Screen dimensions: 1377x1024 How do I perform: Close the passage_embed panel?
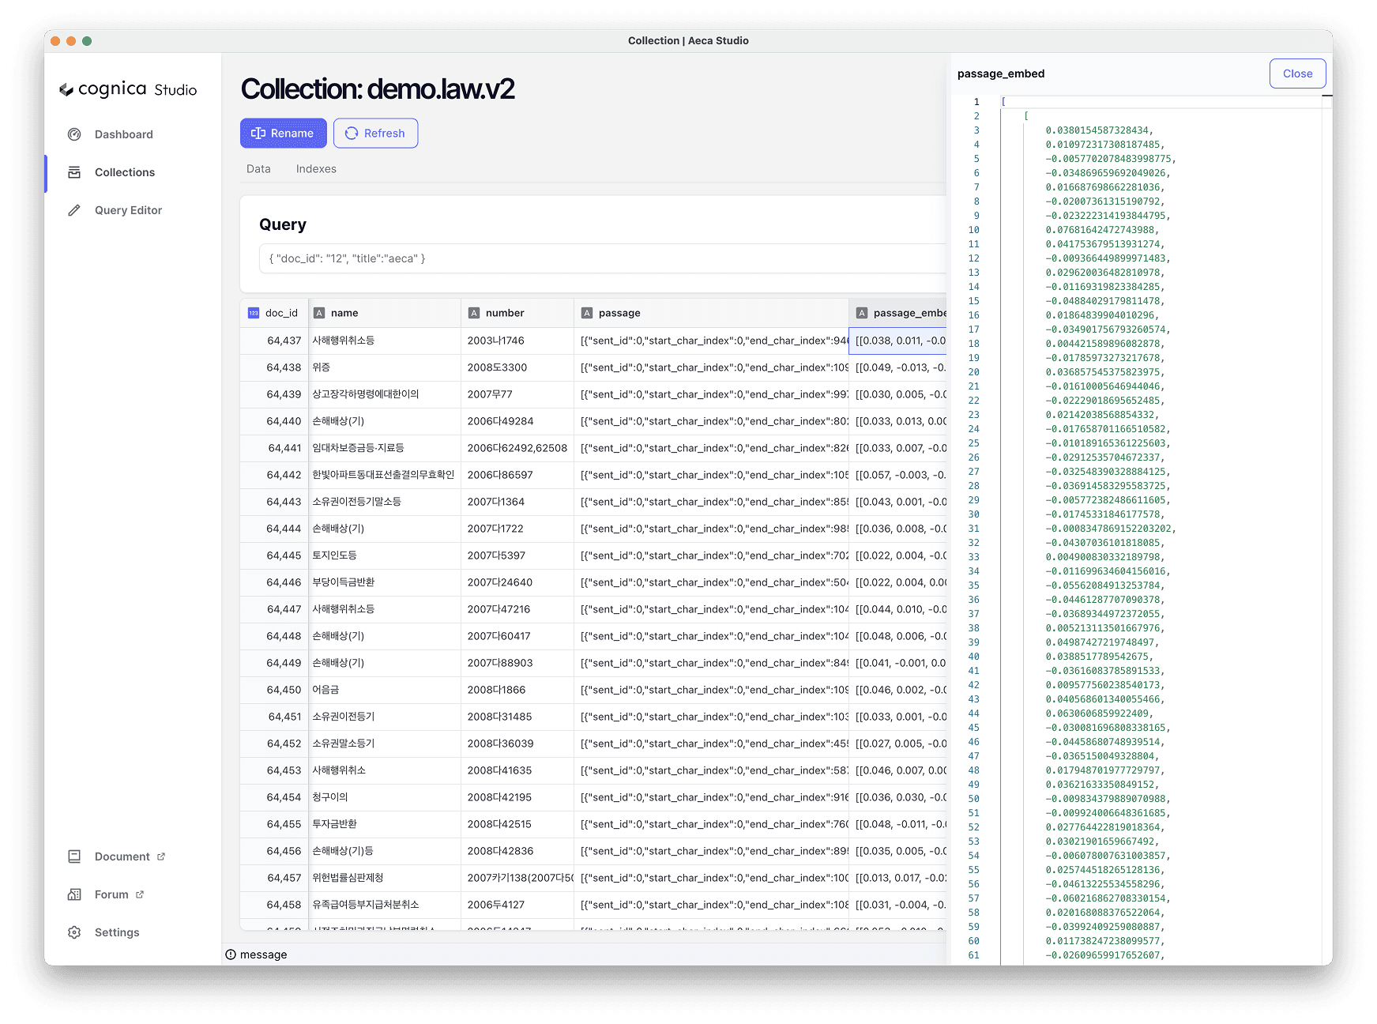[x=1296, y=73]
